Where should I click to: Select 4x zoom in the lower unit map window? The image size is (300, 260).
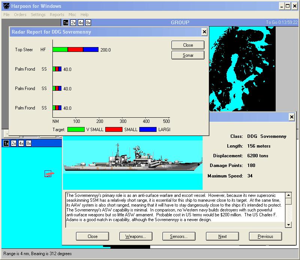(x=21, y=143)
